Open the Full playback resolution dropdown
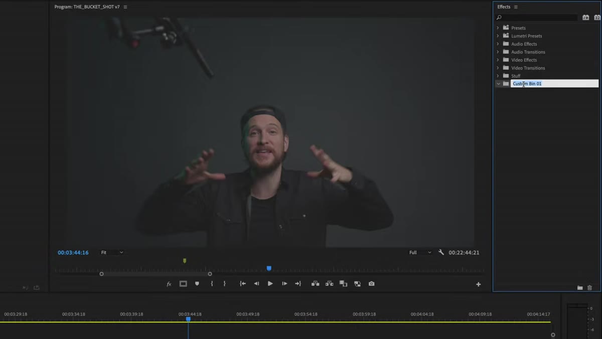The width and height of the screenshot is (602, 339). click(x=420, y=253)
